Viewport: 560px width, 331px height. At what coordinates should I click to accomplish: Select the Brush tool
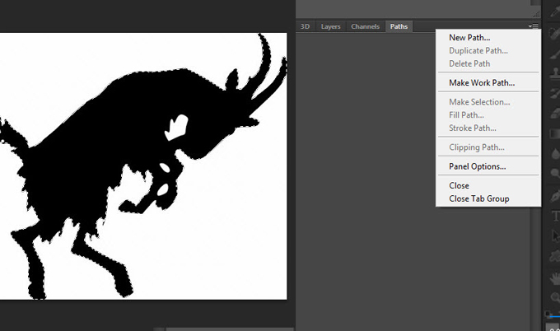tap(555, 54)
